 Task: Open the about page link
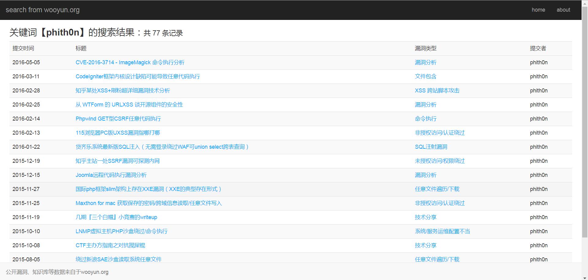(x=563, y=10)
